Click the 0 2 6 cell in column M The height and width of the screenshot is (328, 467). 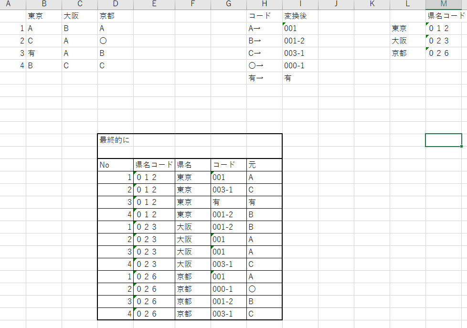pos(444,53)
